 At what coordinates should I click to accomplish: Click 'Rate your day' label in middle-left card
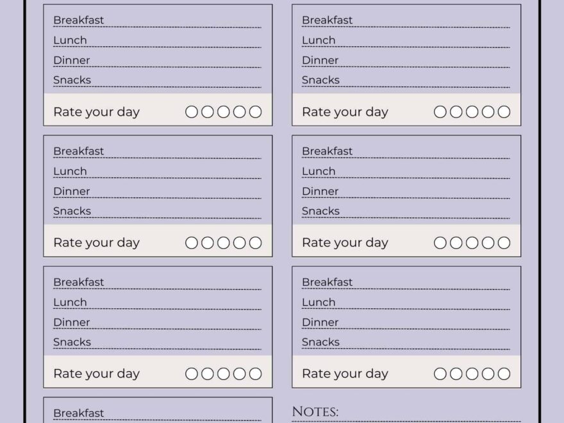tap(96, 243)
